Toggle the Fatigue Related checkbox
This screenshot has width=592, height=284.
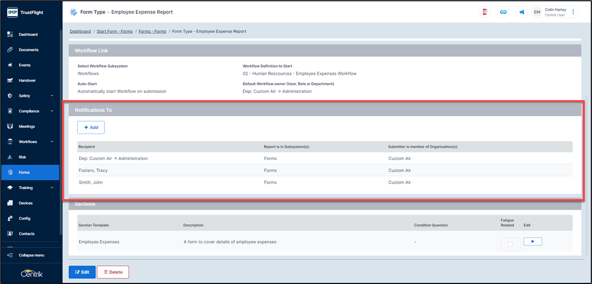coord(510,244)
